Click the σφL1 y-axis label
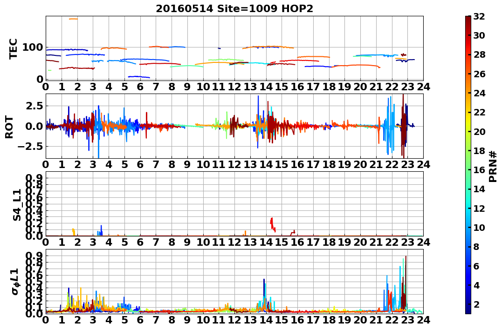 pos(15,282)
